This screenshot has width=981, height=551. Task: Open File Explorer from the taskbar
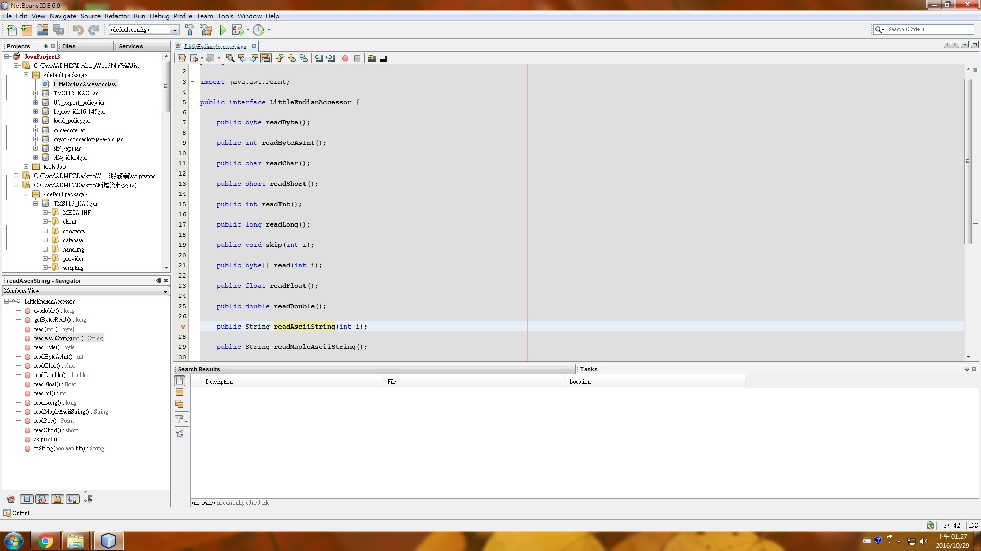(76, 541)
